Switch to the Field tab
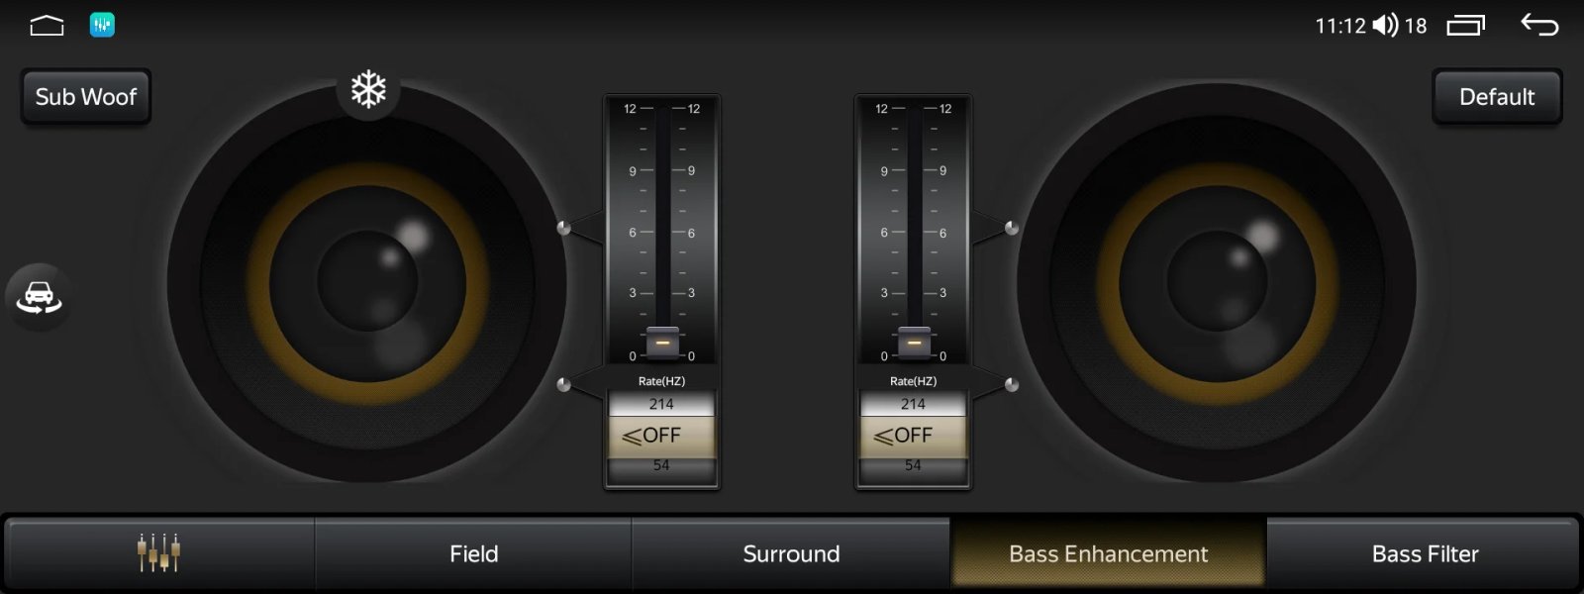Screen dimensions: 1584x594 [x=473, y=553]
